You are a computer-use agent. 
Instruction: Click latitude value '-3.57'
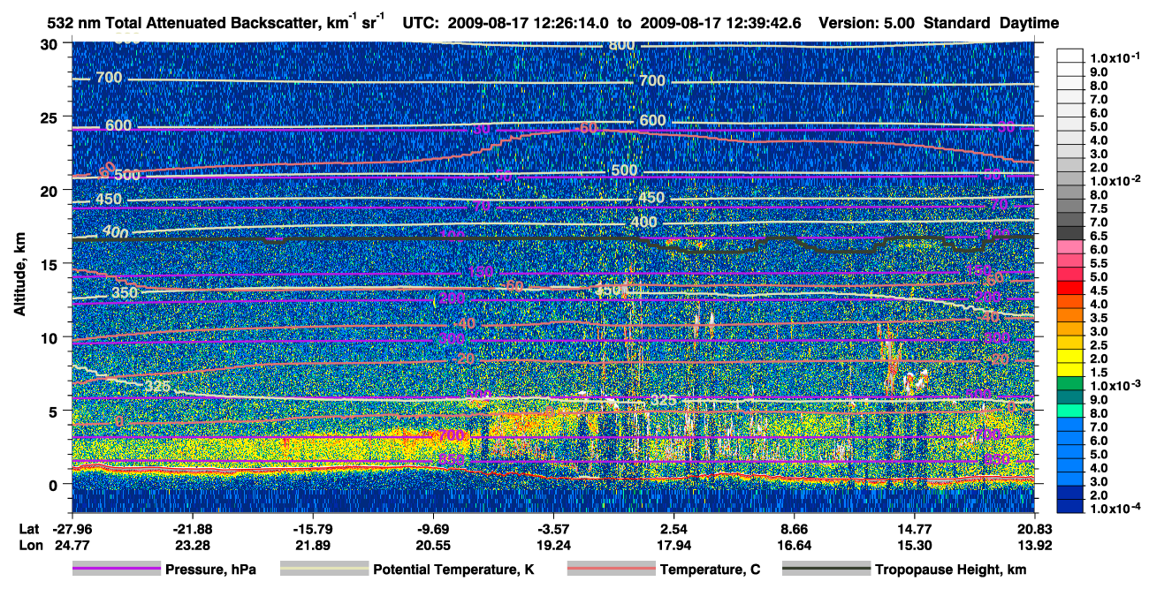click(552, 529)
